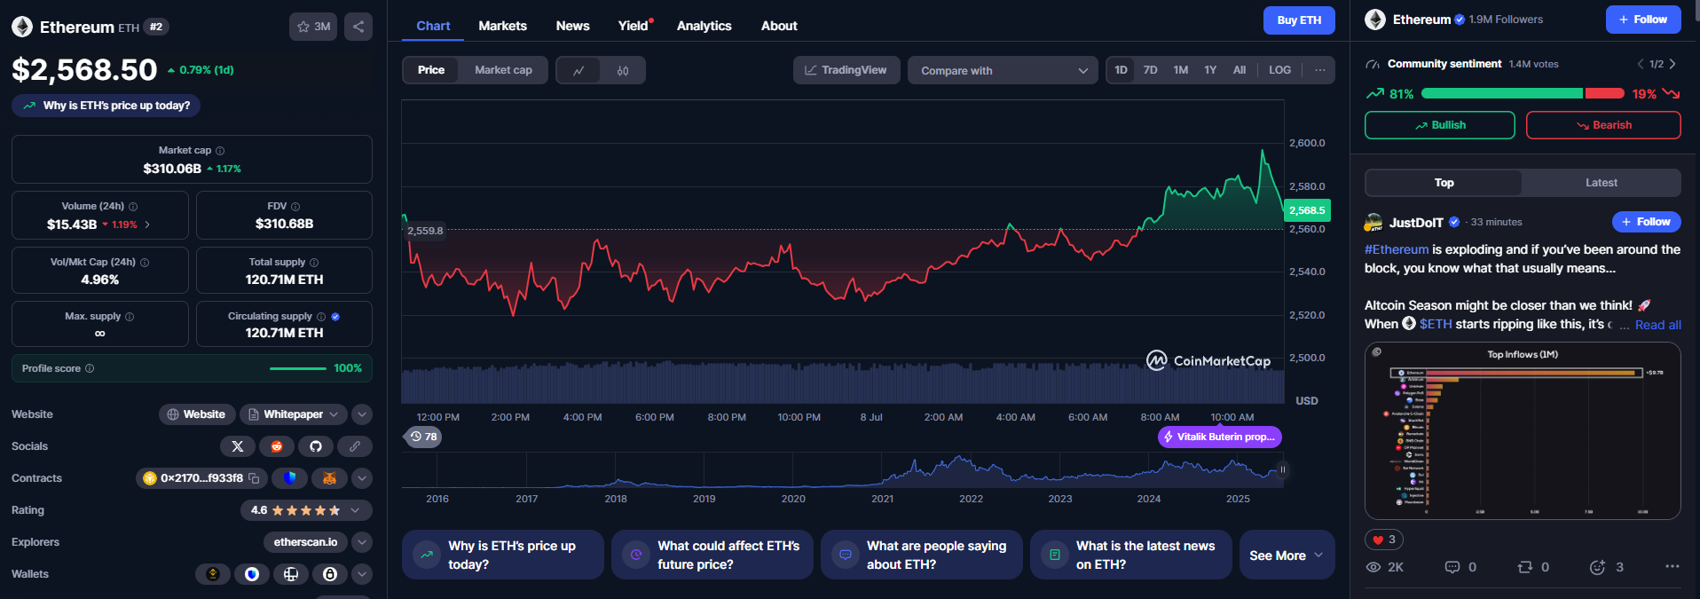This screenshot has width=1700, height=599.
Task: Click the history clock badge showing 78
Action: tap(424, 437)
